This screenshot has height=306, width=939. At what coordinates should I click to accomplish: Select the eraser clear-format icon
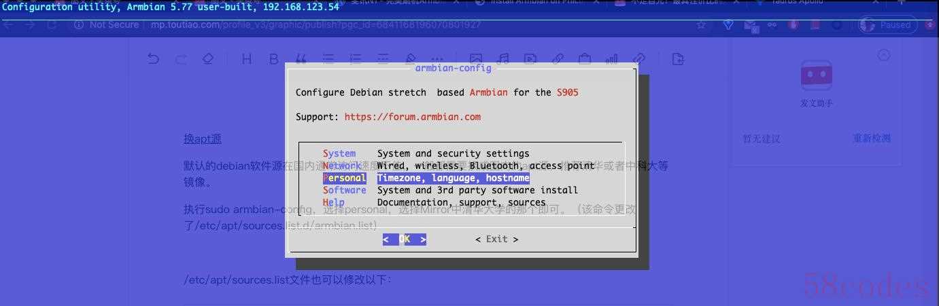tap(208, 59)
